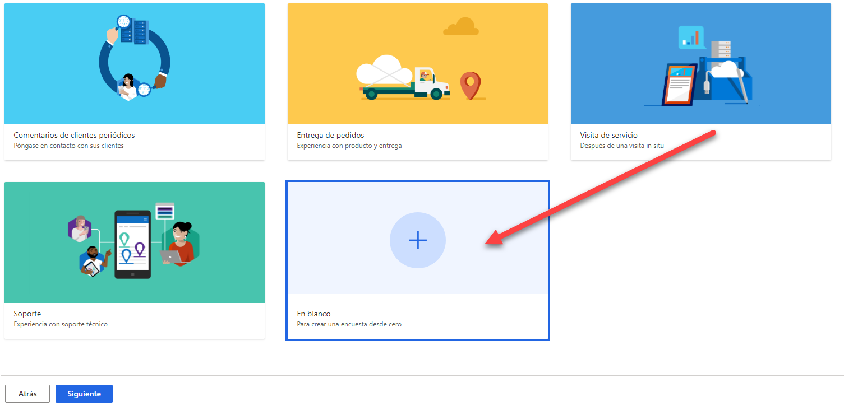Image resolution: width=844 pixels, height=406 pixels.
Task: Select the Soporte template illustration
Action: (135, 242)
